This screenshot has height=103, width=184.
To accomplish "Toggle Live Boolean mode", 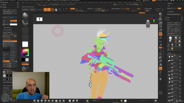I will (40, 10).
